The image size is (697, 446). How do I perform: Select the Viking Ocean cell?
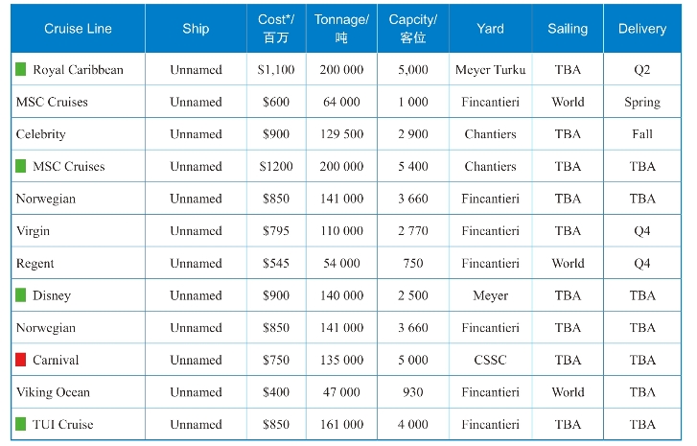53,392
